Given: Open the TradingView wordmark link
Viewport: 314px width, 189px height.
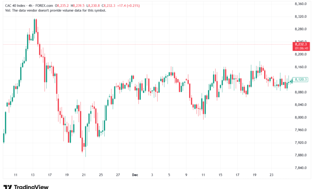Looking at the screenshot, I should pos(31,187).
